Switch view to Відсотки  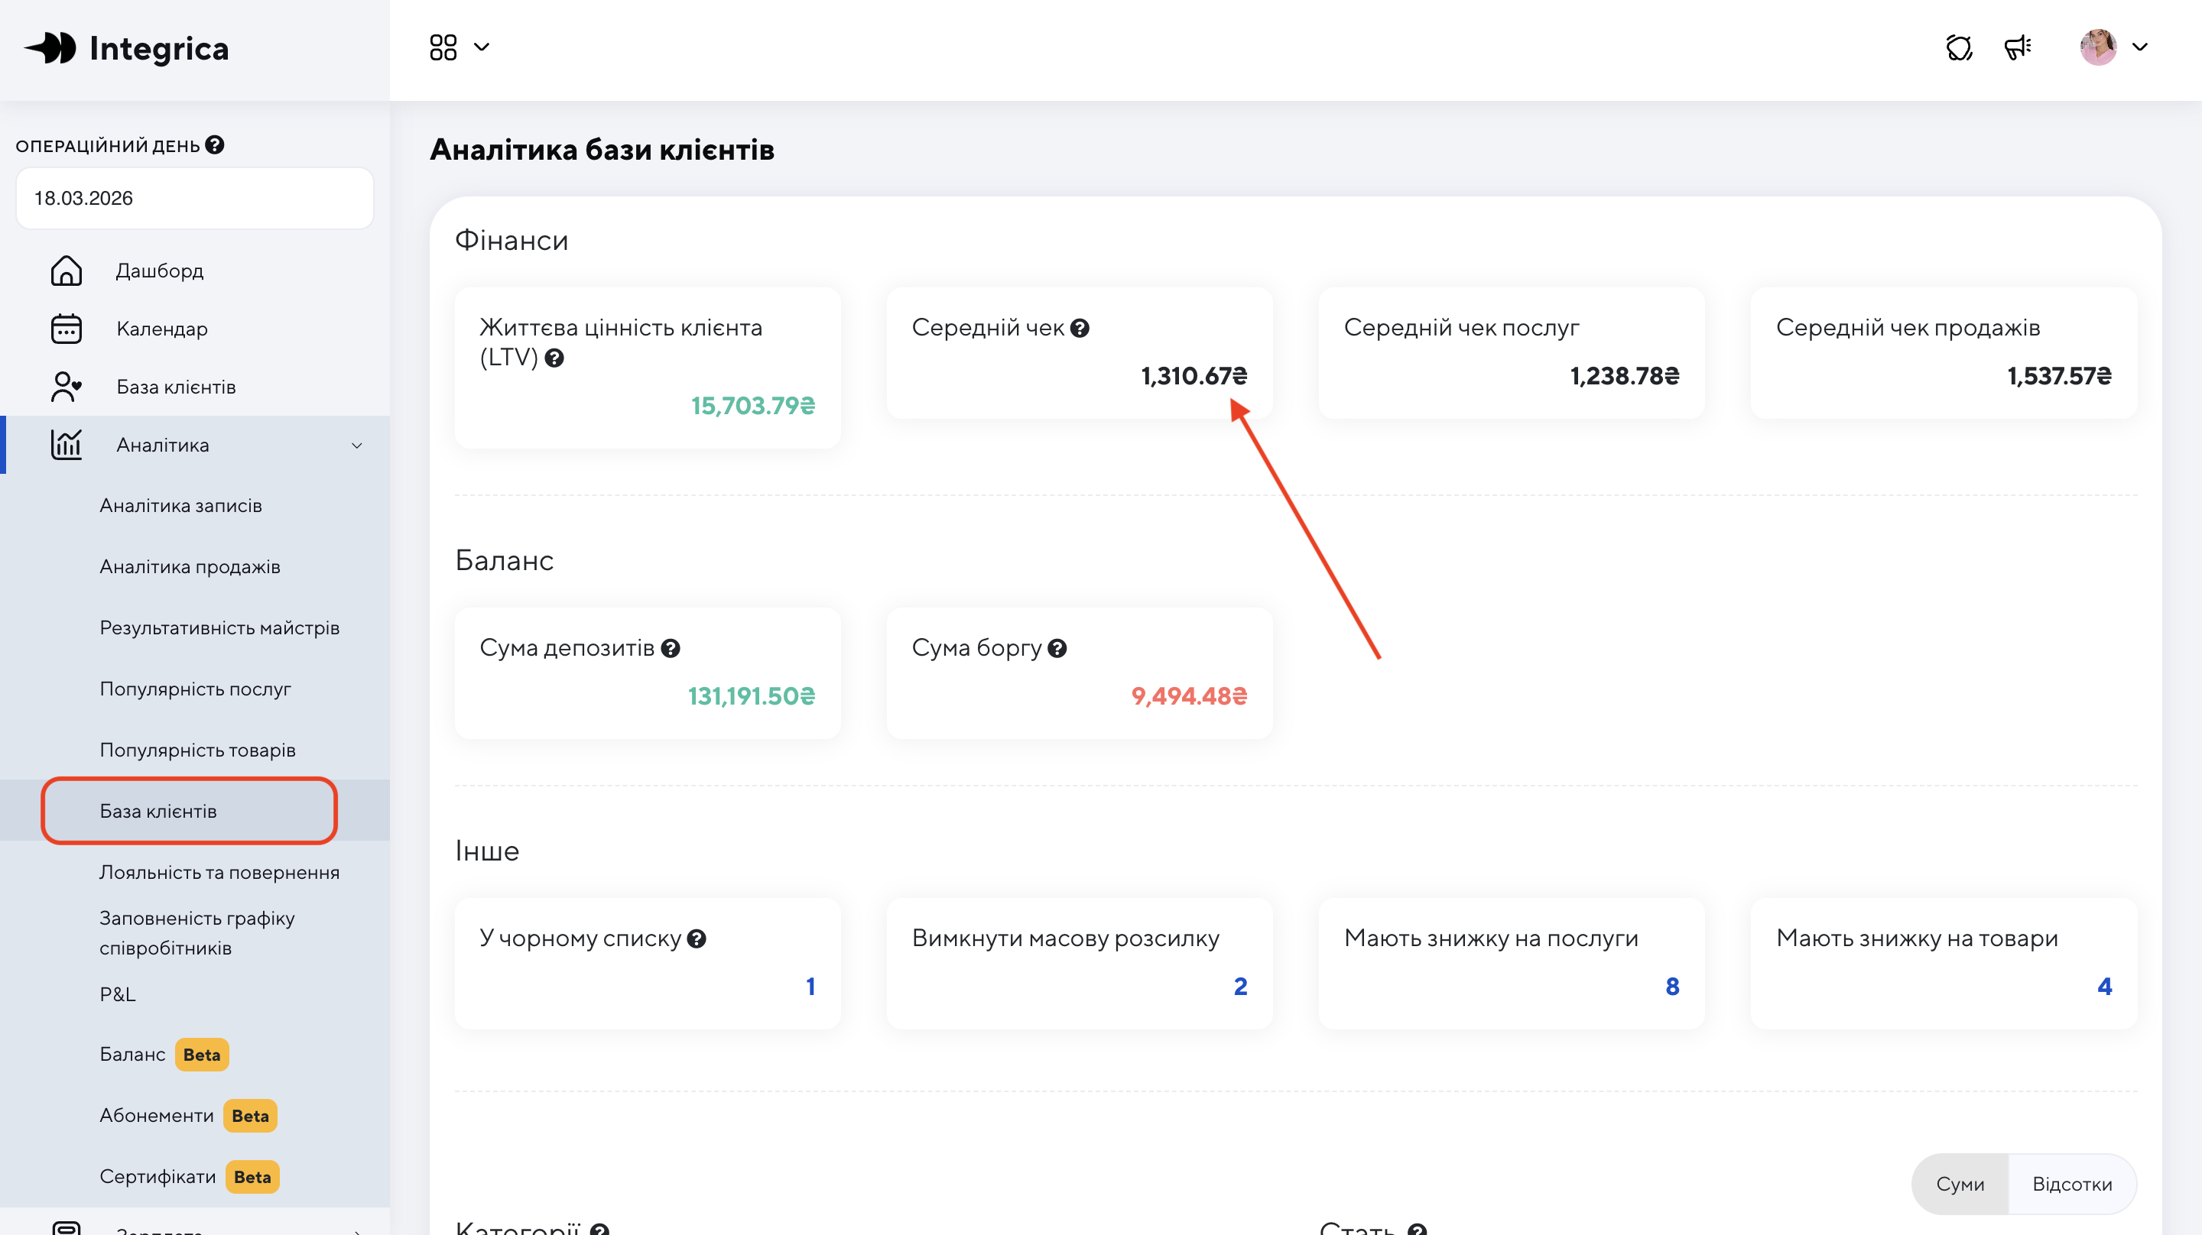[2071, 1184]
